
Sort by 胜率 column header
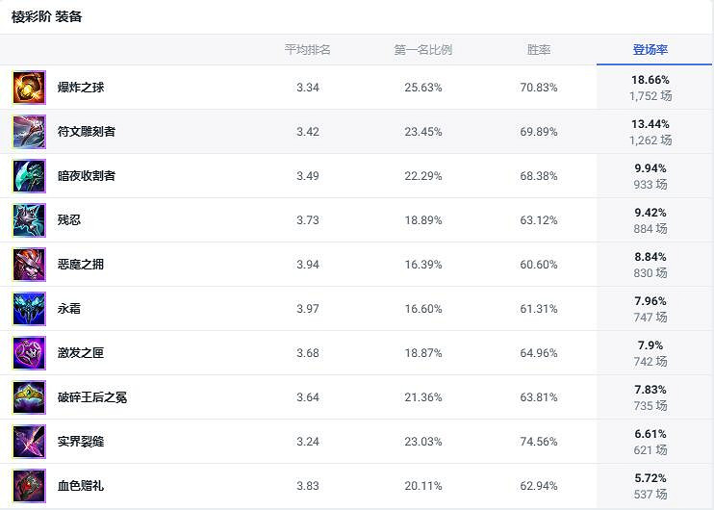(x=539, y=50)
